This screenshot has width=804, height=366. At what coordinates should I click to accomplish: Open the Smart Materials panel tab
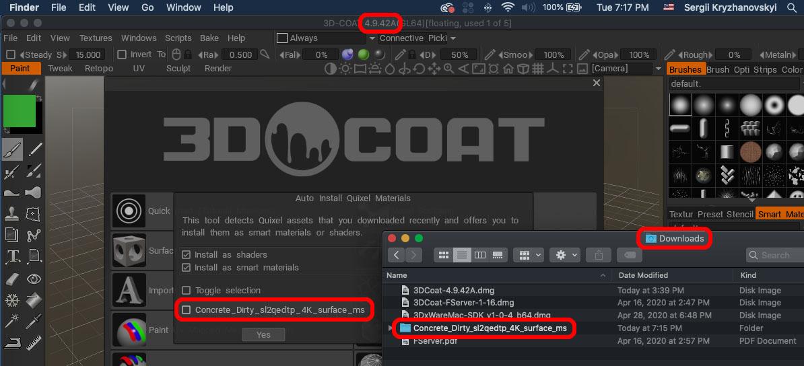tap(779, 214)
